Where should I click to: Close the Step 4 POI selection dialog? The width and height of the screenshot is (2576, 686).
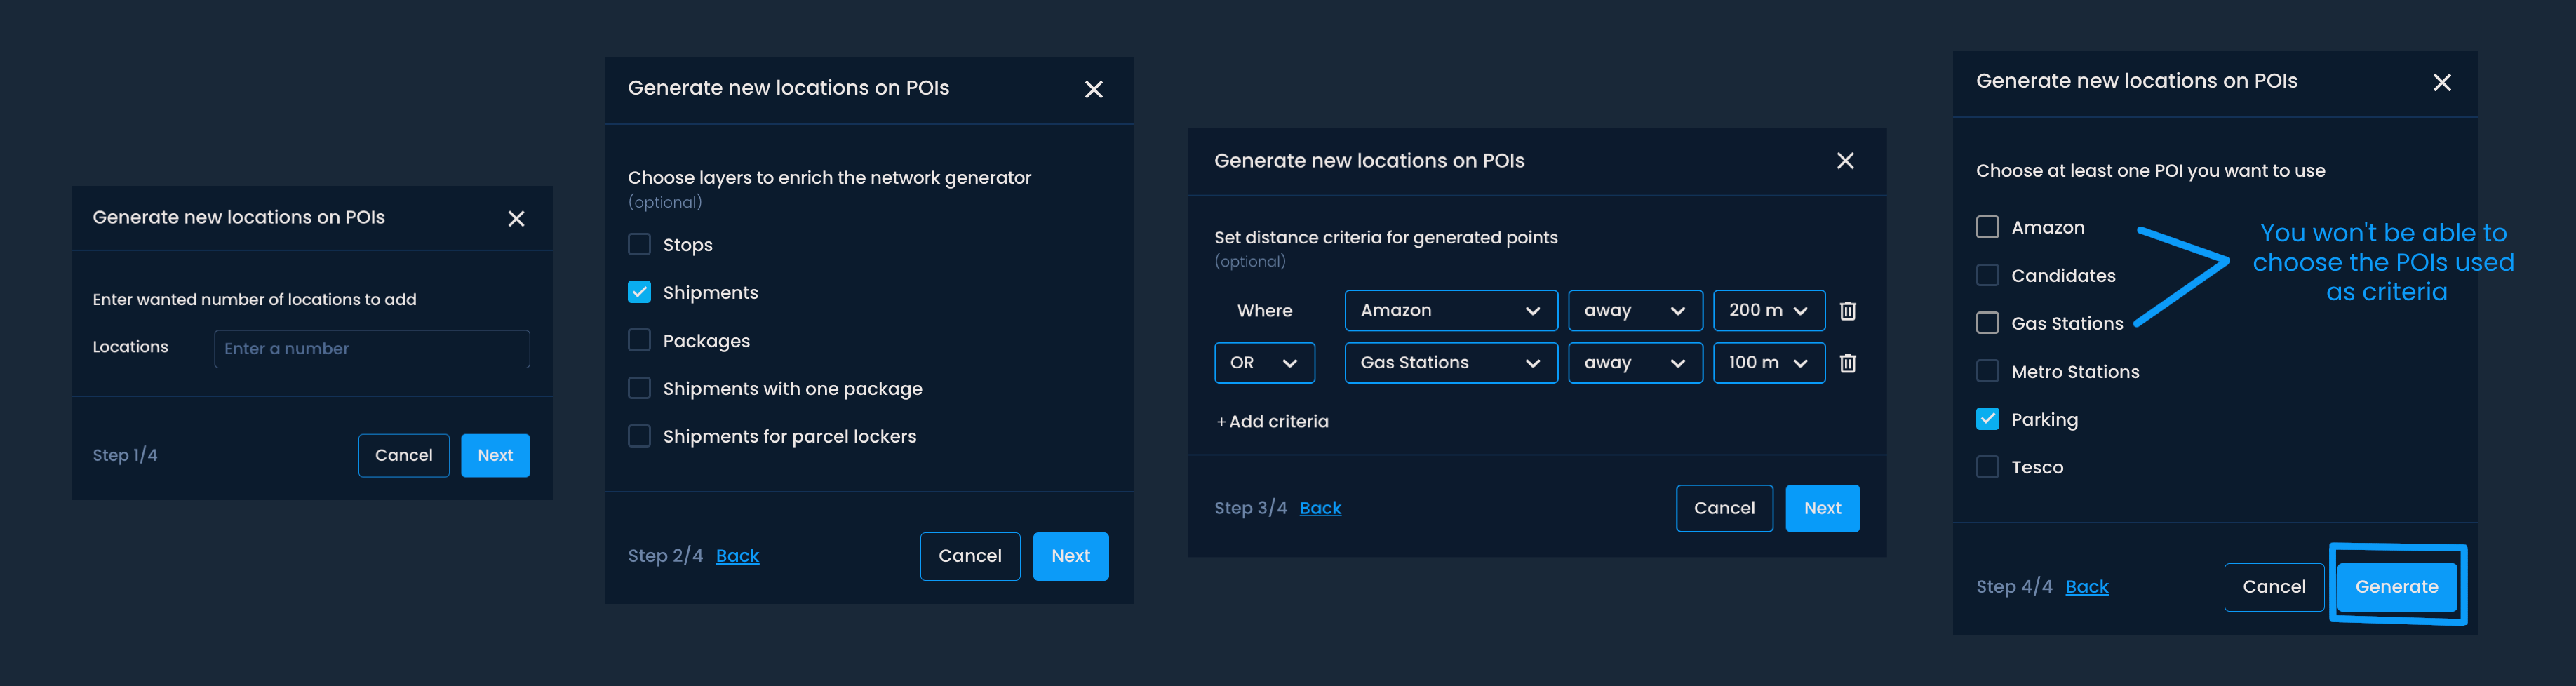pyautogui.click(x=2441, y=83)
